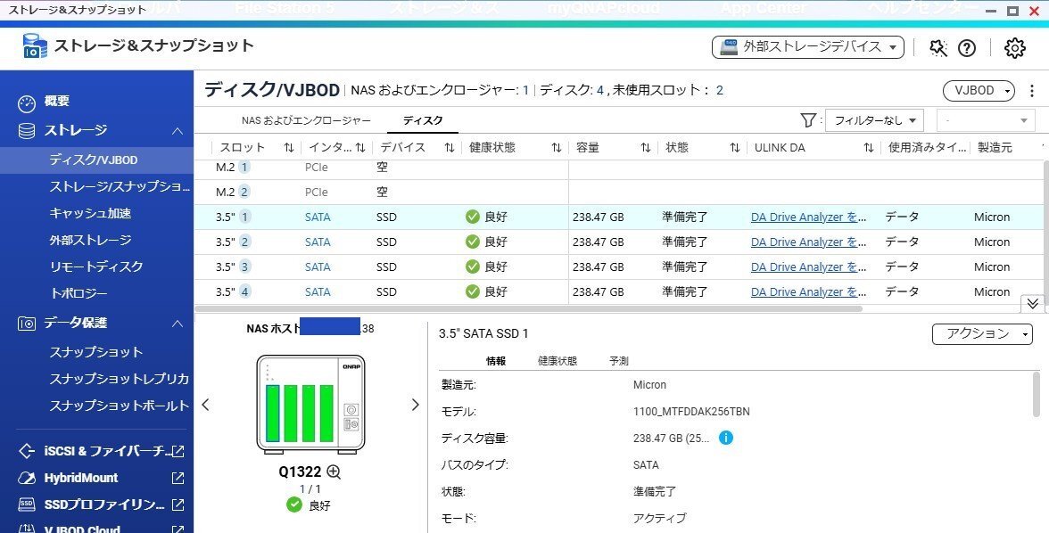The width and height of the screenshot is (1049, 533).
Task: Click the info icon next to ディスク容量
Action: tap(725, 438)
